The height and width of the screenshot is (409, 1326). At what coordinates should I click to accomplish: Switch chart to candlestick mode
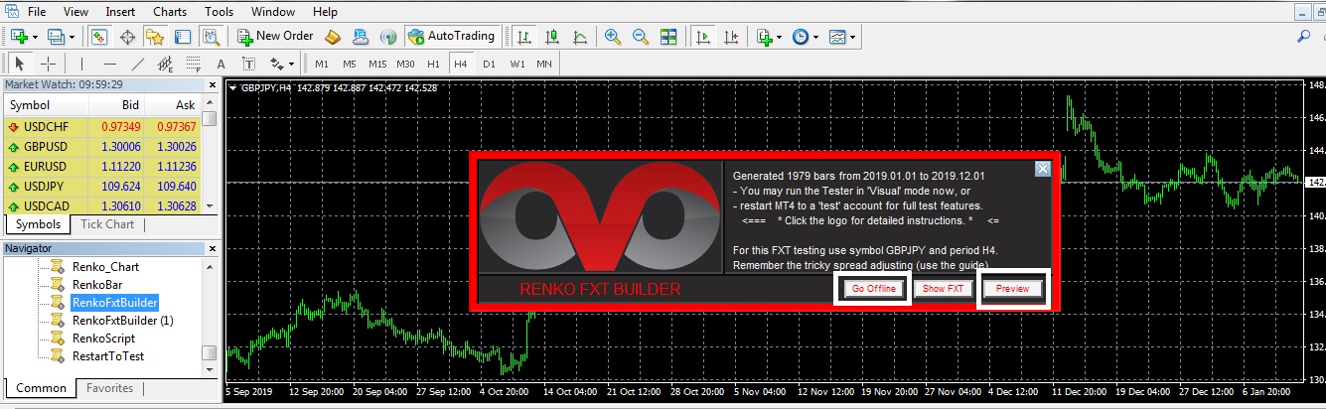click(551, 37)
